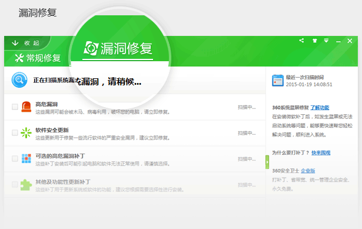This screenshot has width=362, height=229.
Task: Click the 漏洞修复 page heading
Action: coord(38,13)
